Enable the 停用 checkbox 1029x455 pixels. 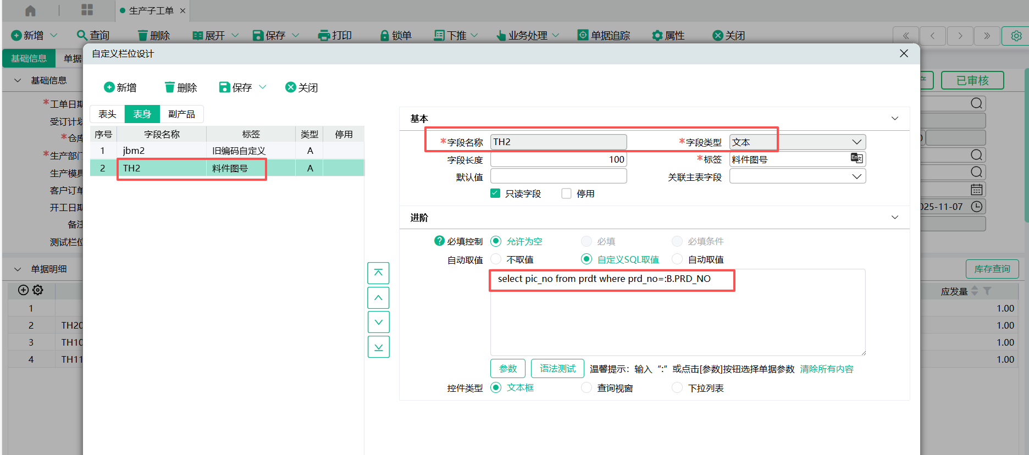[566, 193]
